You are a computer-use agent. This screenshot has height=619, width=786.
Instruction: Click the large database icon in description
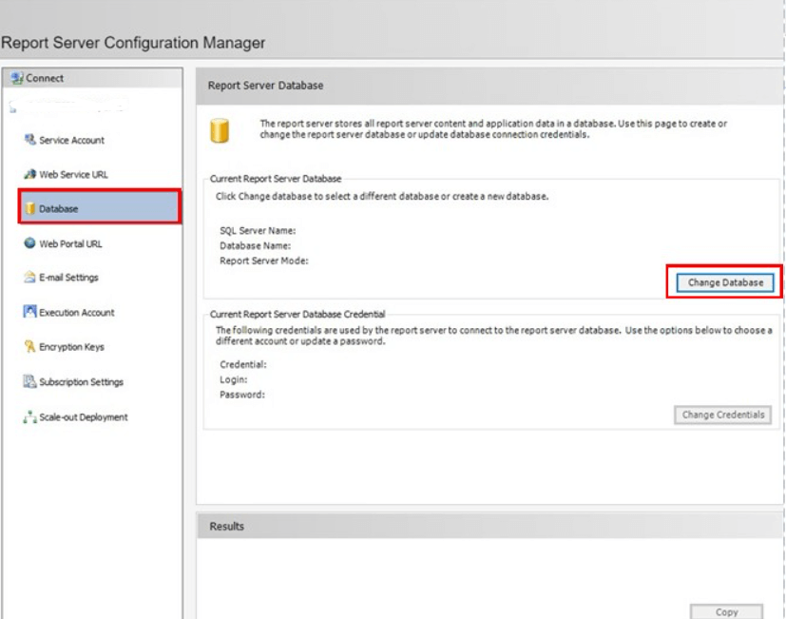tap(219, 129)
